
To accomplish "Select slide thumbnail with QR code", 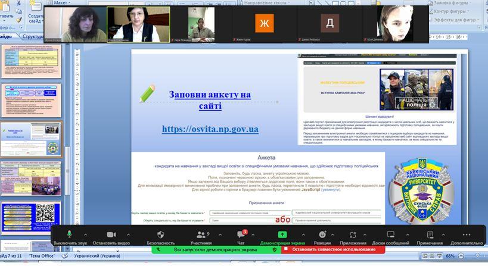I will 31,218.
